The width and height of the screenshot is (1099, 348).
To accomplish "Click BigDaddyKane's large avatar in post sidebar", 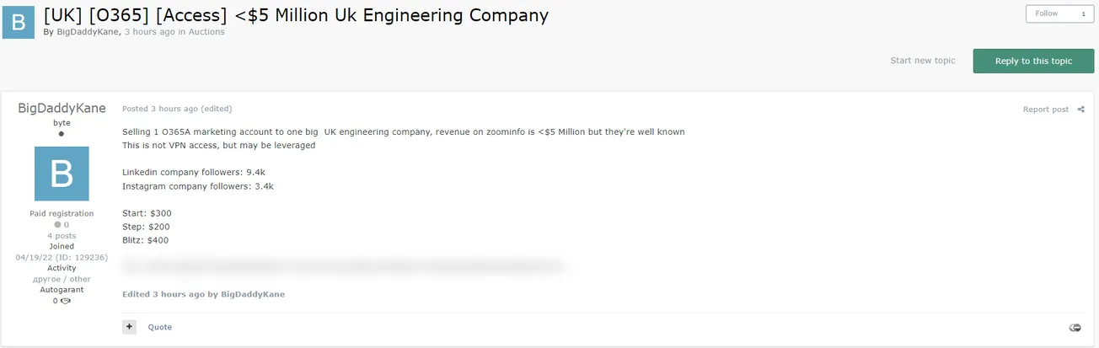I will [62, 174].
